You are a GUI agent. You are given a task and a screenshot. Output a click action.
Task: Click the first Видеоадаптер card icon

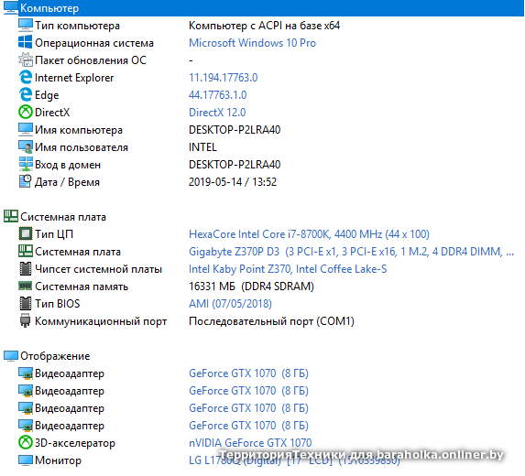point(26,373)
